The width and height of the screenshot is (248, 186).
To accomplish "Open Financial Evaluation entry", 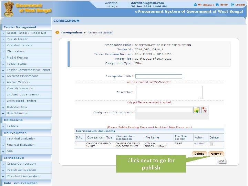I will coord(21,145).
